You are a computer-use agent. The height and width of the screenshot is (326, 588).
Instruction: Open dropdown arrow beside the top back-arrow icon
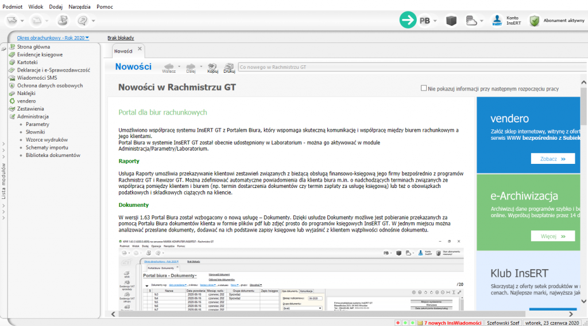point(22,21)
